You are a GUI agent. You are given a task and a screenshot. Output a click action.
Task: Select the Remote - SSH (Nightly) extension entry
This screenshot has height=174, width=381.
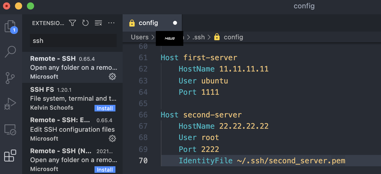pos(72,159)
